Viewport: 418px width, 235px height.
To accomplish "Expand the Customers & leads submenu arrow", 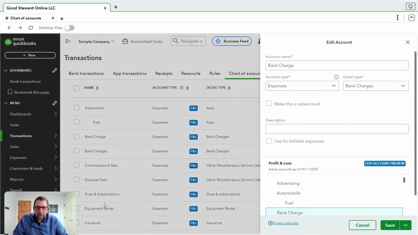I will (x=56, y=168).
